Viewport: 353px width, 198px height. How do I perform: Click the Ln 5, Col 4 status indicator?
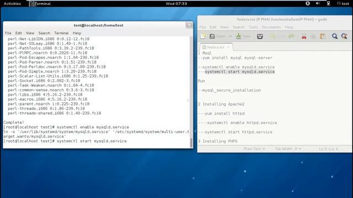(328, 149)
